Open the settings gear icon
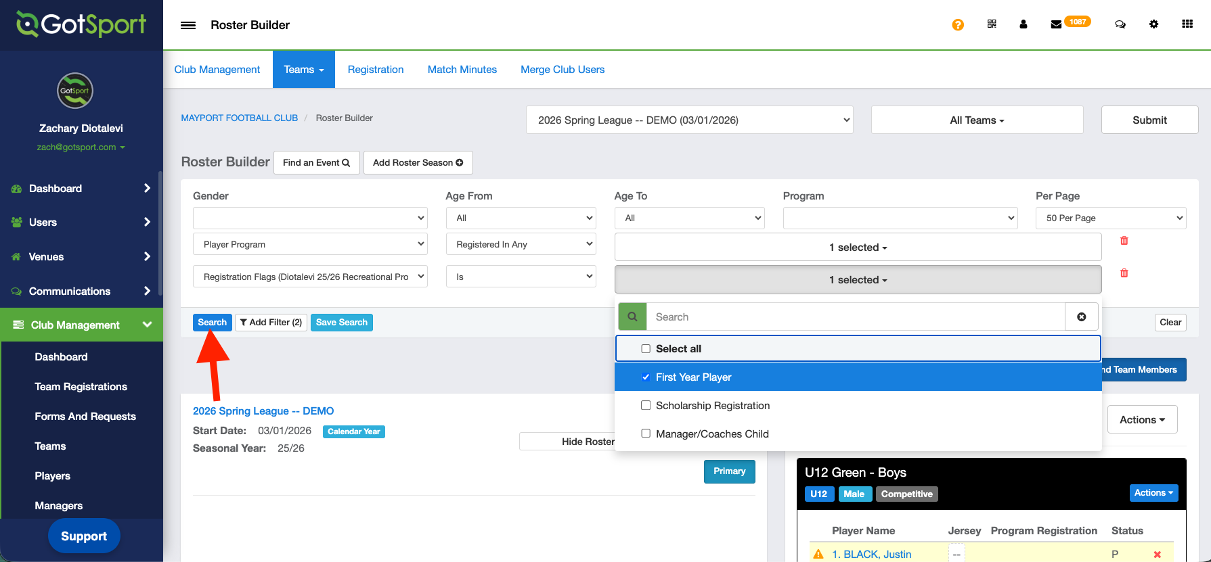Image resolution: width=1211 pixels, height=562 pixels. [1153, 24]
